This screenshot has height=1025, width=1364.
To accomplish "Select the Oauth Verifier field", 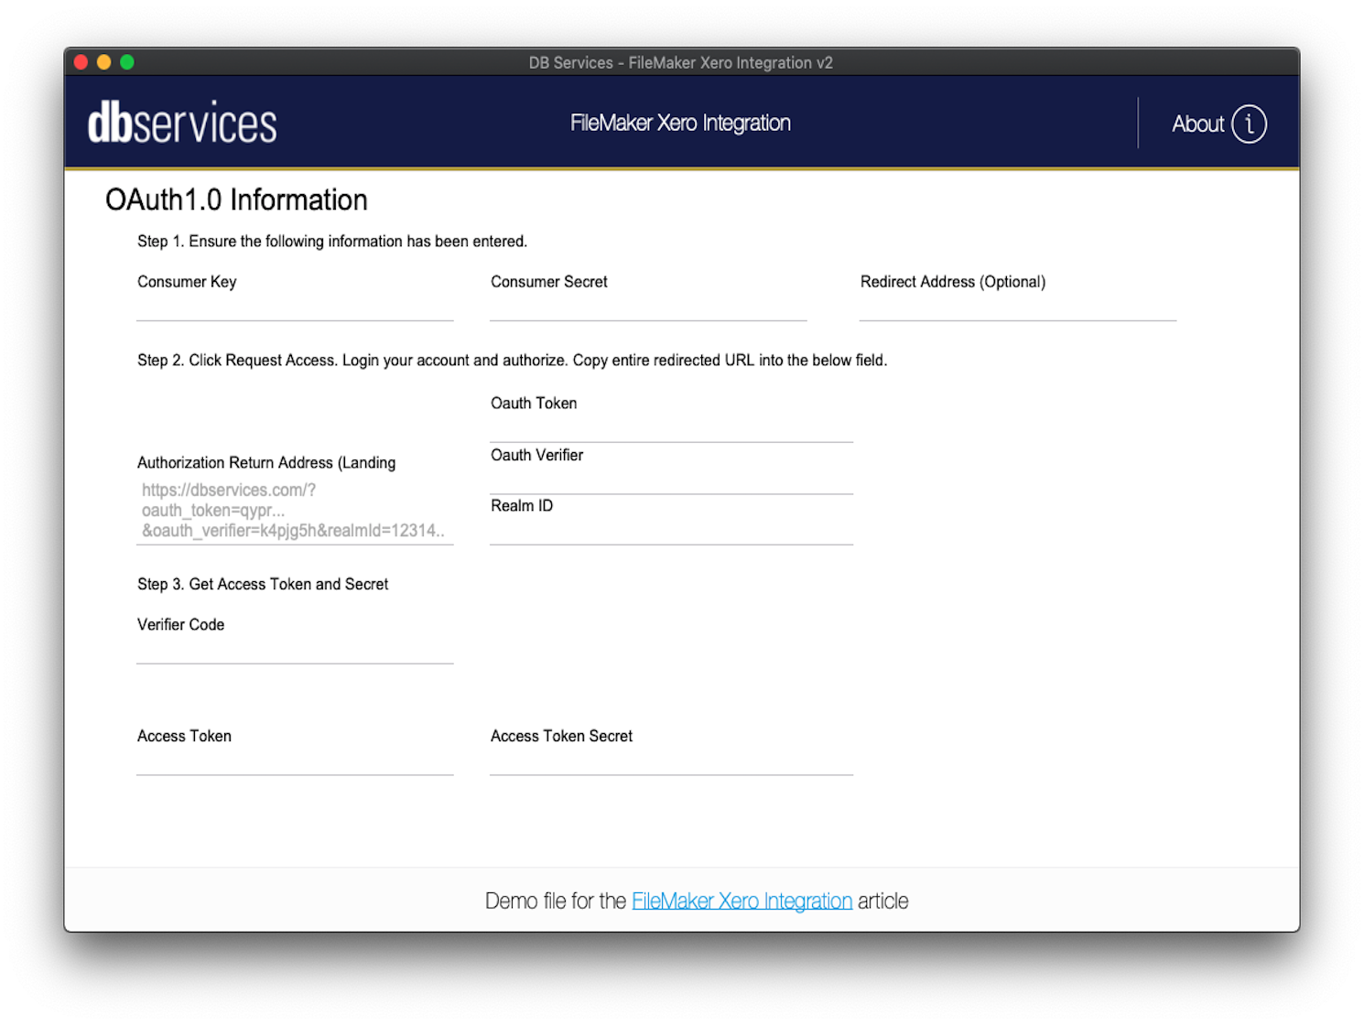I will coord(671,480).
